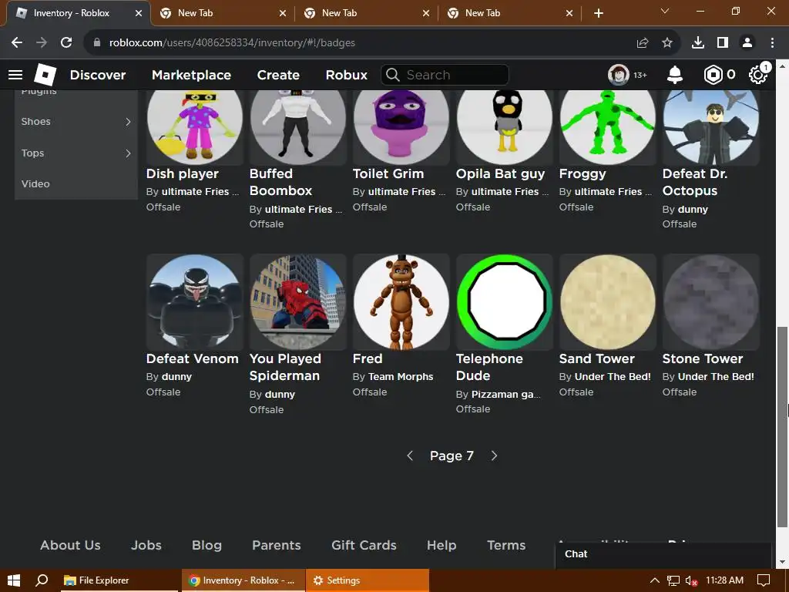Open the You Played Spiderman badge title
The height and width of the screenshot is (592, 789).
(x=285, y=367)
